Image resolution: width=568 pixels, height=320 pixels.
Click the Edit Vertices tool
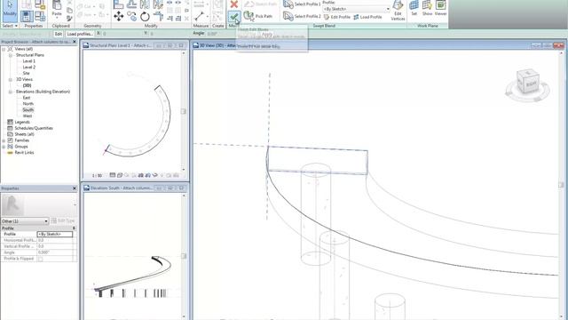398,10
